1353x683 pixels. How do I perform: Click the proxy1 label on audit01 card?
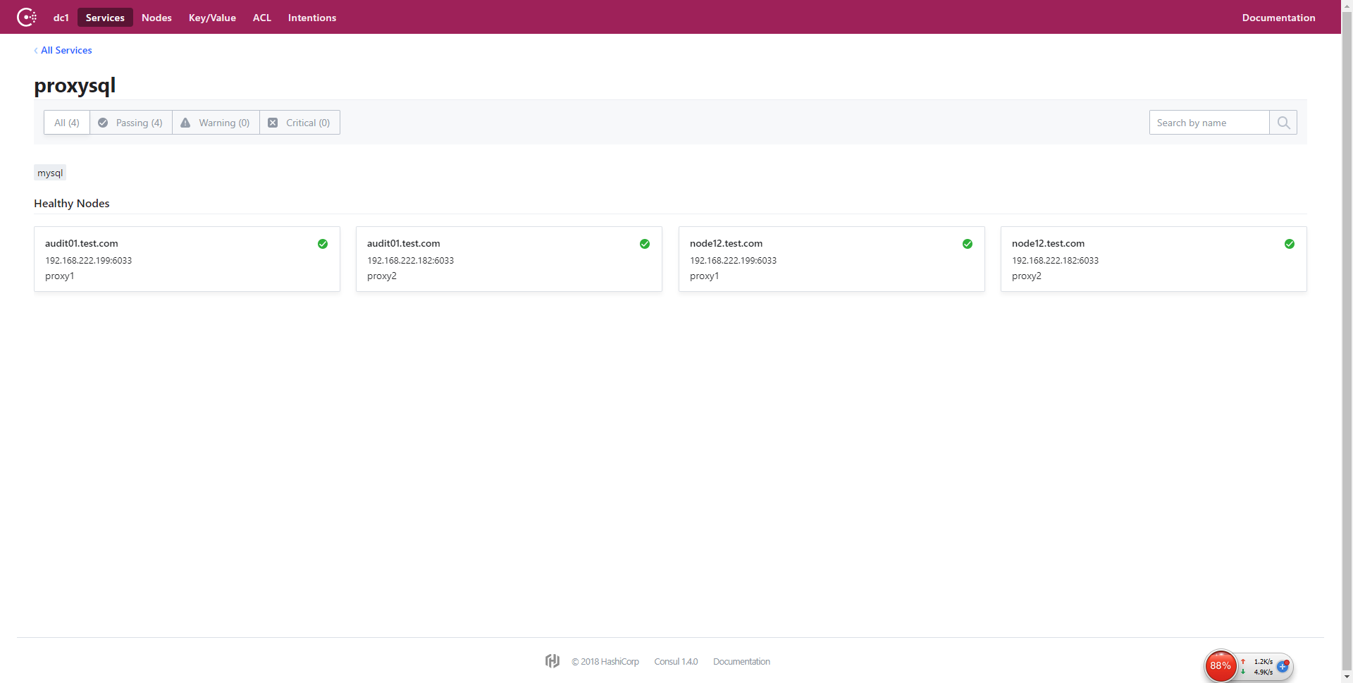point(60,276)
